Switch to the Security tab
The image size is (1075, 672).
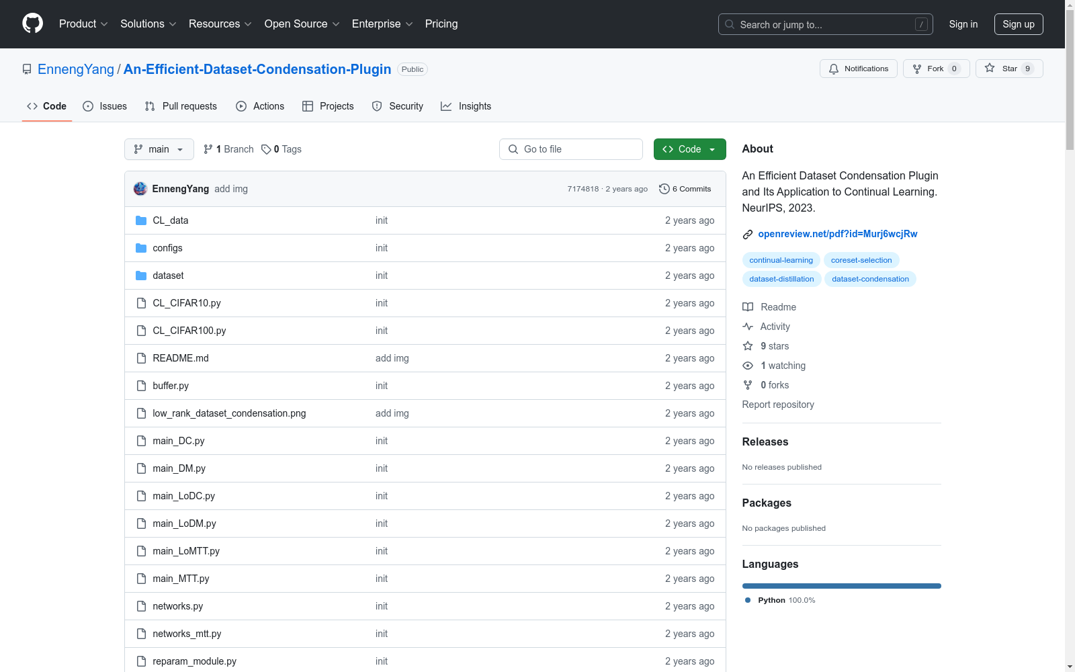coord(398,106)
